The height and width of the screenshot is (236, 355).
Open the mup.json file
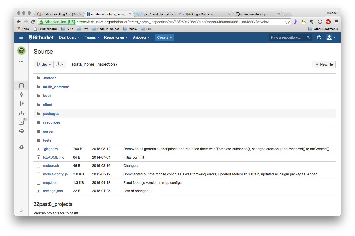point(50,183)
